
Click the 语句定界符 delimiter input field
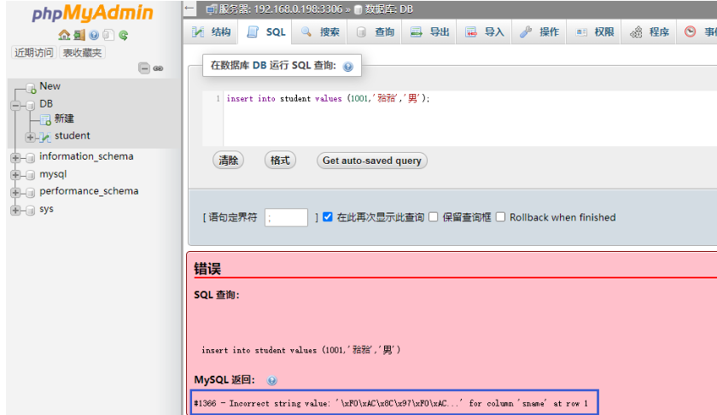(286, 218)
